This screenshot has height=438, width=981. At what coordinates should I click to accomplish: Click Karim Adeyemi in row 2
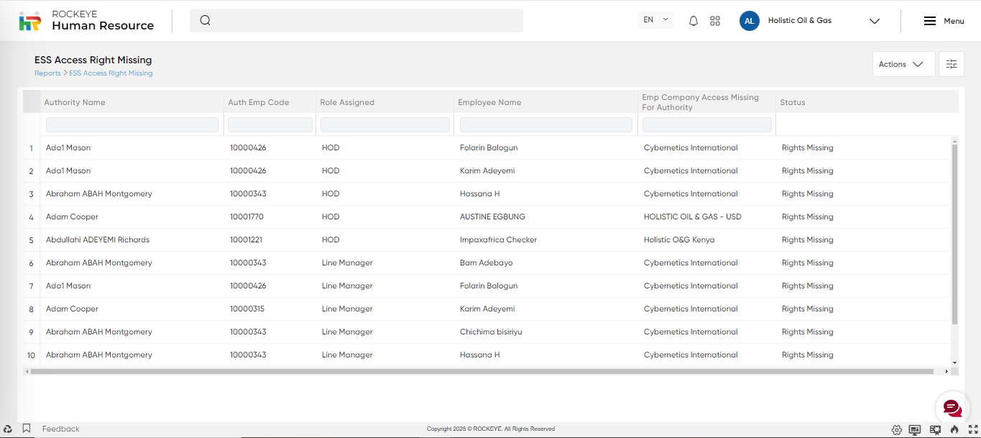pyautogui.click(x=487, y=170)
